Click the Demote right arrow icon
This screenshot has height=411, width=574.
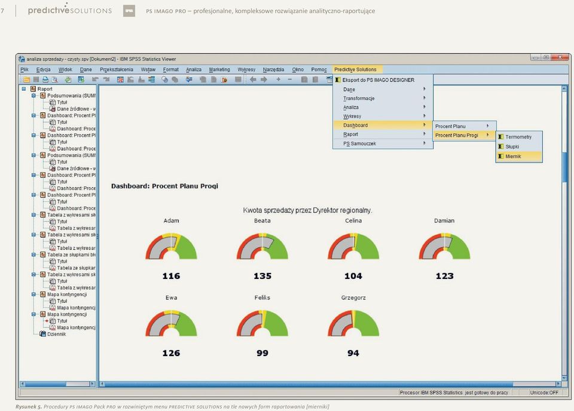point(264,79)
